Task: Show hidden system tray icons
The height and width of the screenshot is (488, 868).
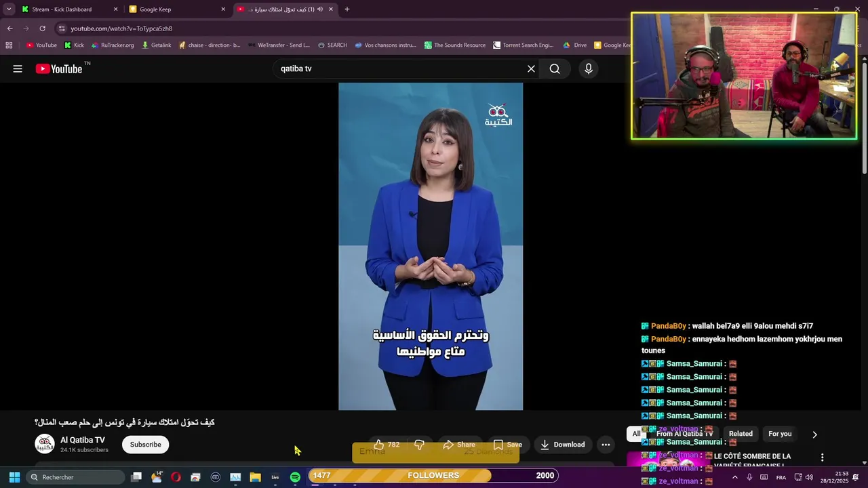Action: [x=734, y=477]
